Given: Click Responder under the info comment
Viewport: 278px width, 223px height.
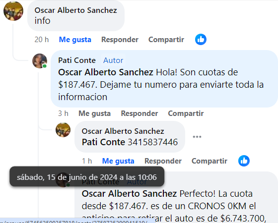Looking at the screenshot, I should pyautogui.click(x=120, y=40).
